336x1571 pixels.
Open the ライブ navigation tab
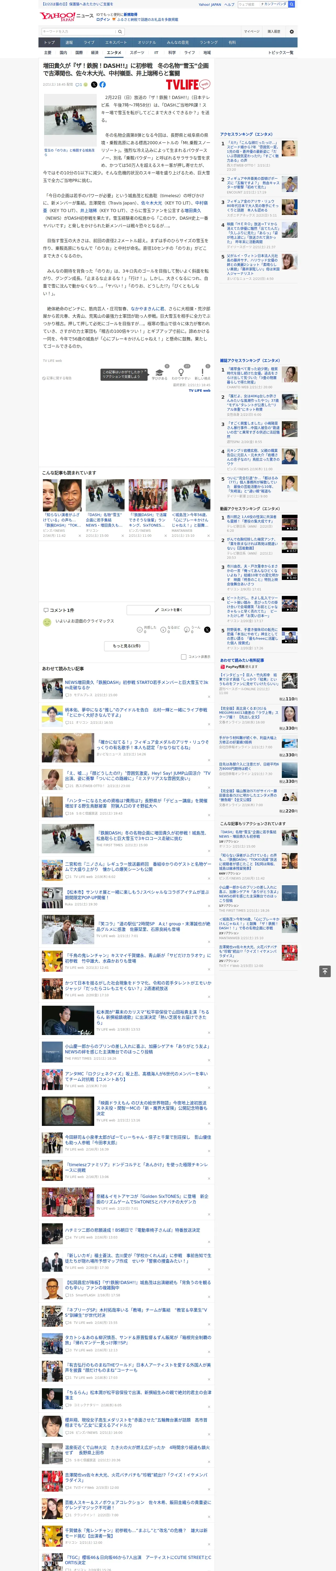(89, 42)
